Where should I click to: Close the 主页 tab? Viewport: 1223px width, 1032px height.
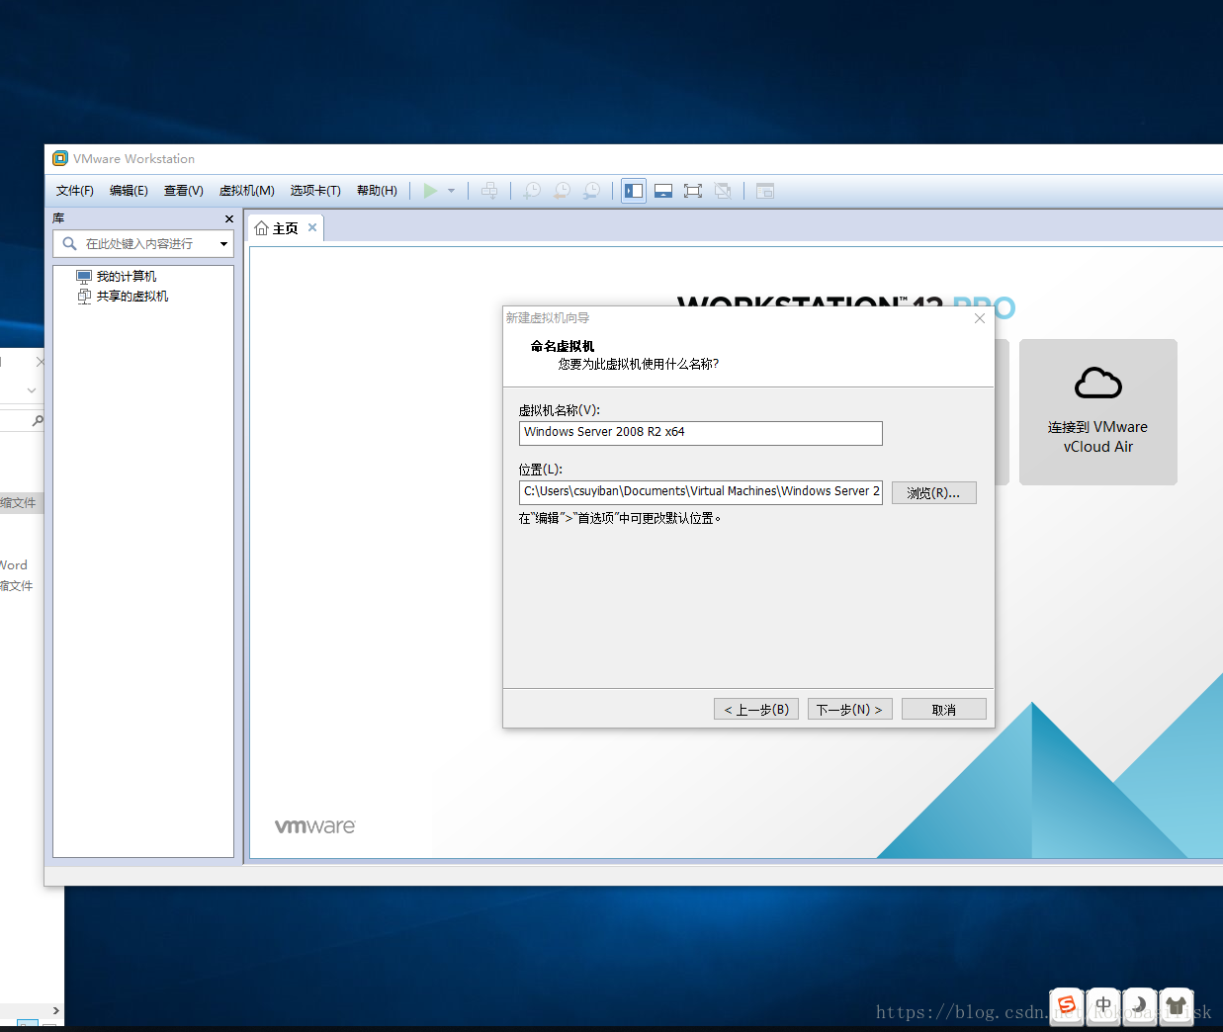pos(312,227)
